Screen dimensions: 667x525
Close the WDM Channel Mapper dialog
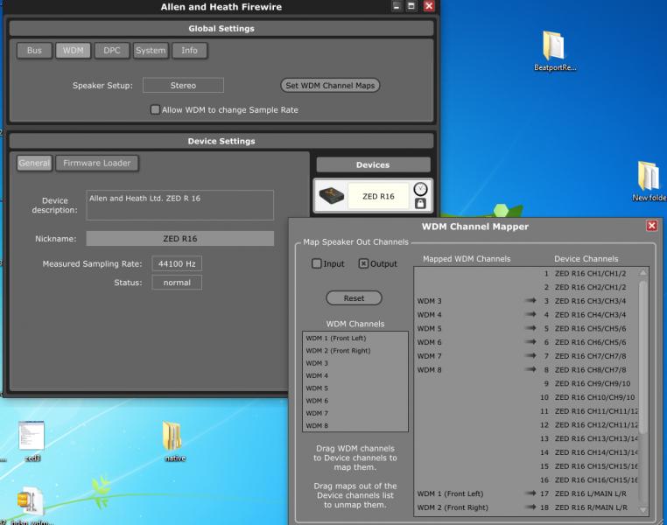coord(651,226)
